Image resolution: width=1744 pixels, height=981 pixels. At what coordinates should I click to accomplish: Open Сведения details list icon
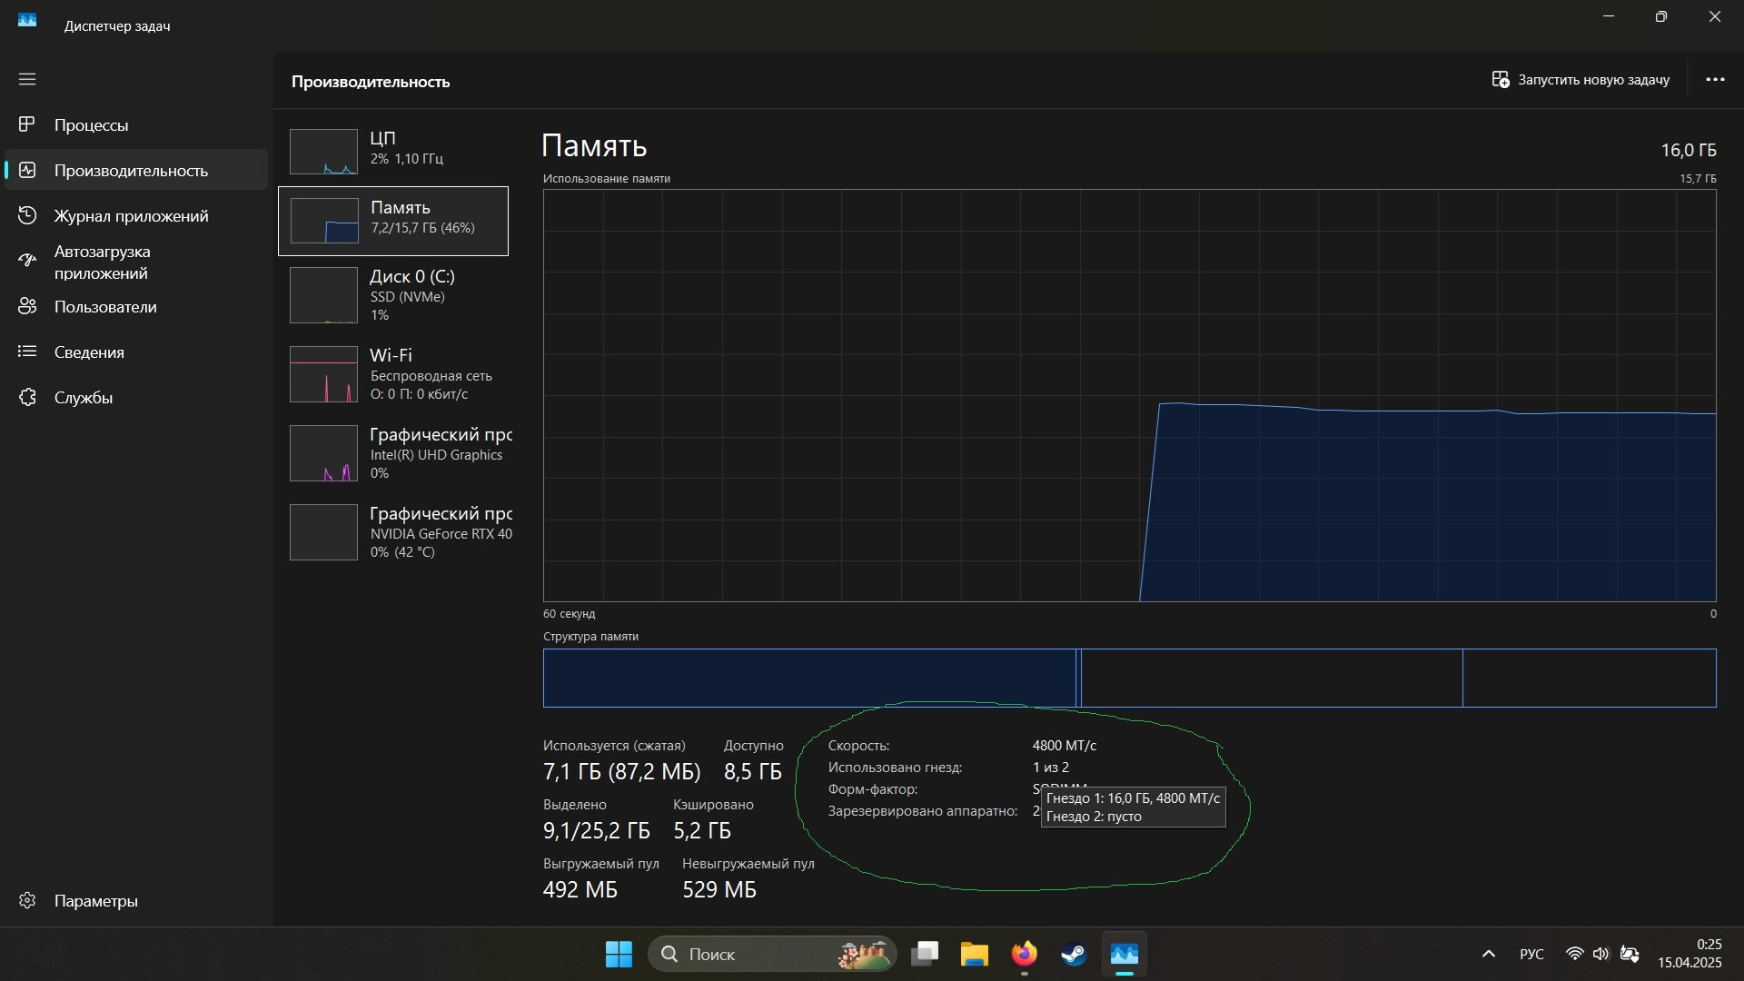(x=27, y=352)
